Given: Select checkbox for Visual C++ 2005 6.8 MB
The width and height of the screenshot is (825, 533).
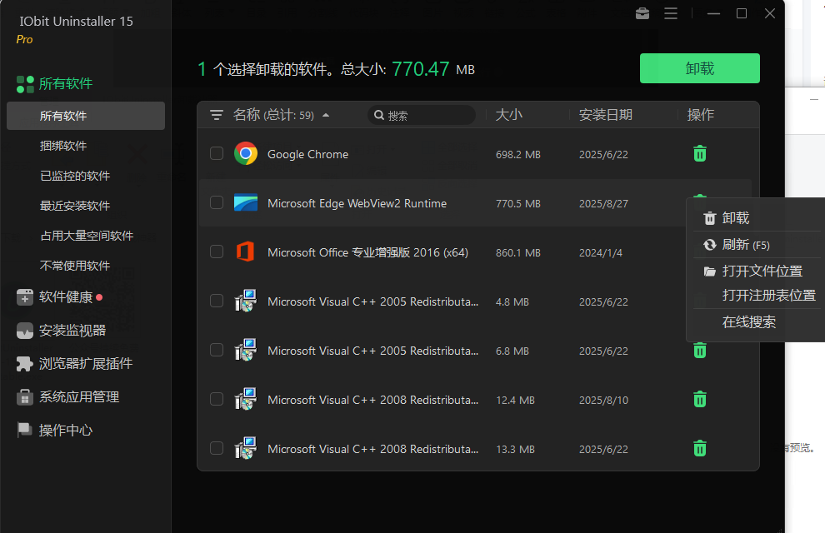Looking at the screenshot, I should click(216, 350).
